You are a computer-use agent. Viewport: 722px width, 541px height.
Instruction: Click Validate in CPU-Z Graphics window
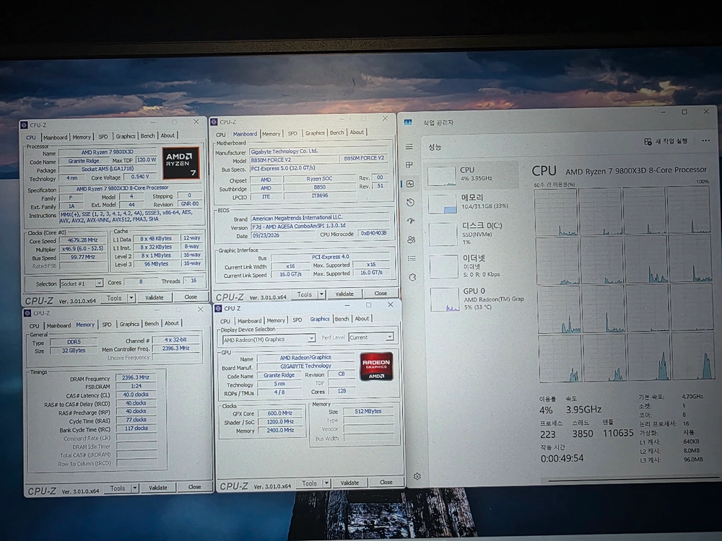(349, 483)
